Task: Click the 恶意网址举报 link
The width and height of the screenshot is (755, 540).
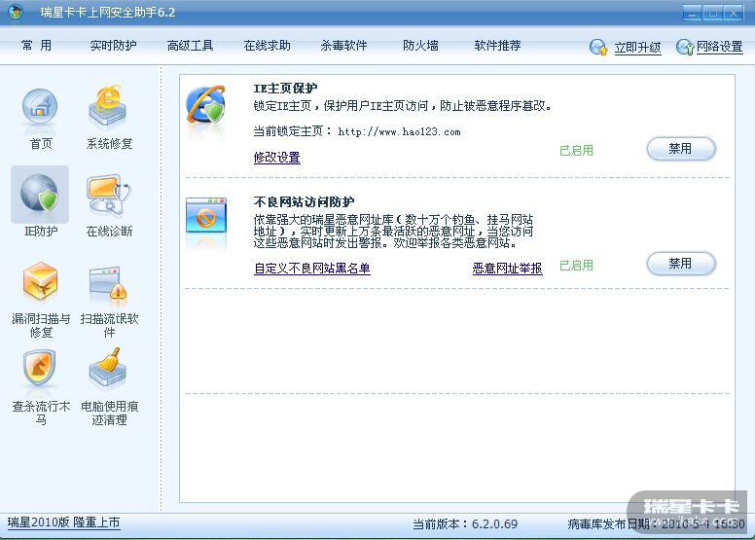Action: pos(508,269)
